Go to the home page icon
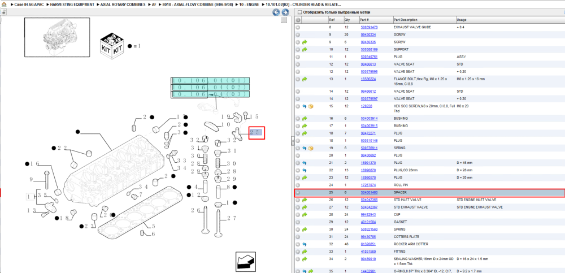This screenshot has width=565, height=273. tap(4, 5)
